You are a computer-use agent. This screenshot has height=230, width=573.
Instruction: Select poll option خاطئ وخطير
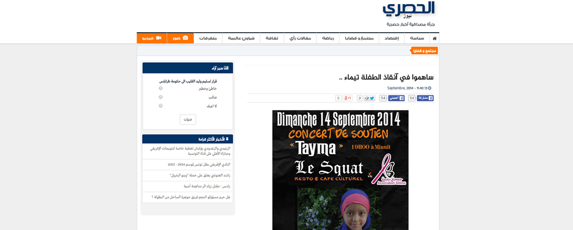pyautogui.click(x=161, y=88)
